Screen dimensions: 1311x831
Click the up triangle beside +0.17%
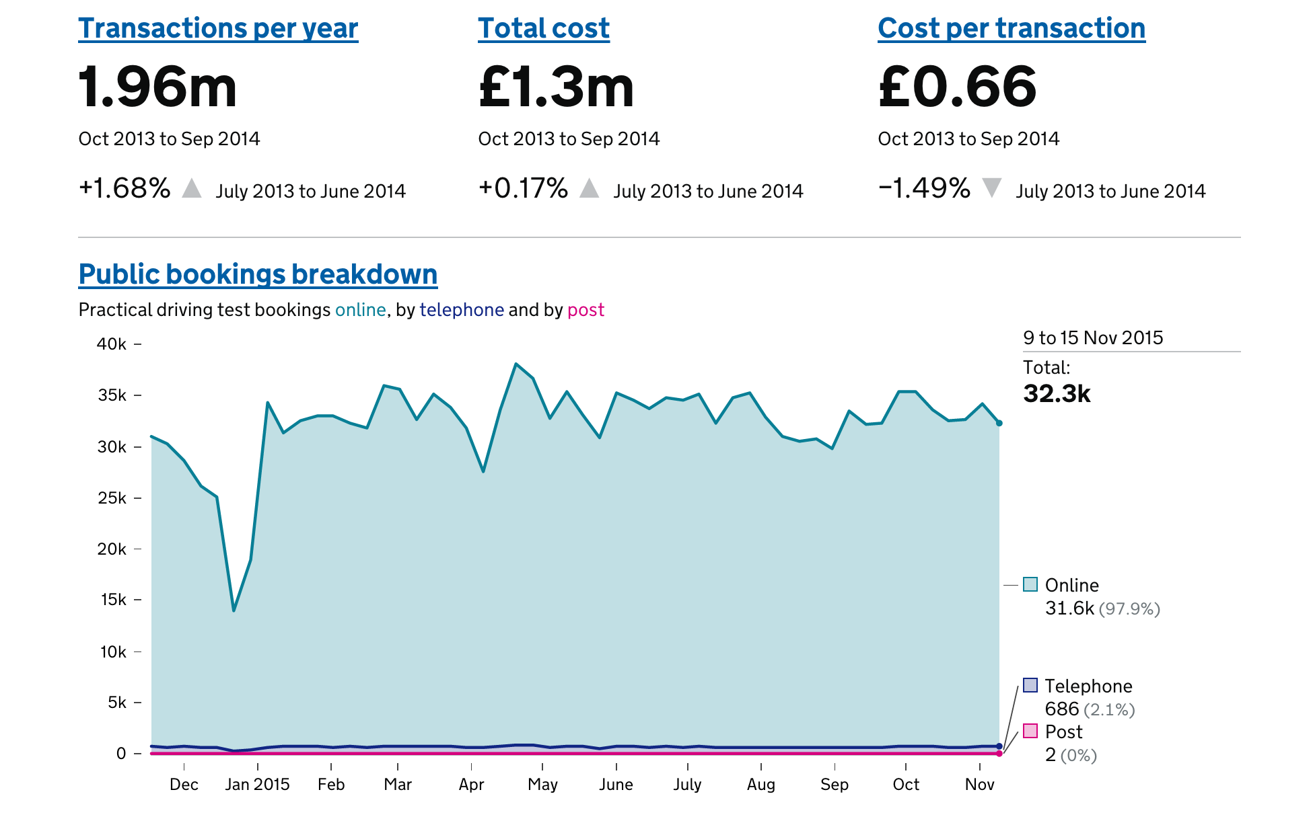[x=590, y=188]
